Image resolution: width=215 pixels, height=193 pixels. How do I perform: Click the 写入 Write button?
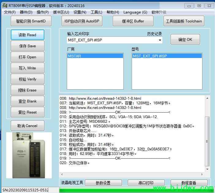click(28, 68)
